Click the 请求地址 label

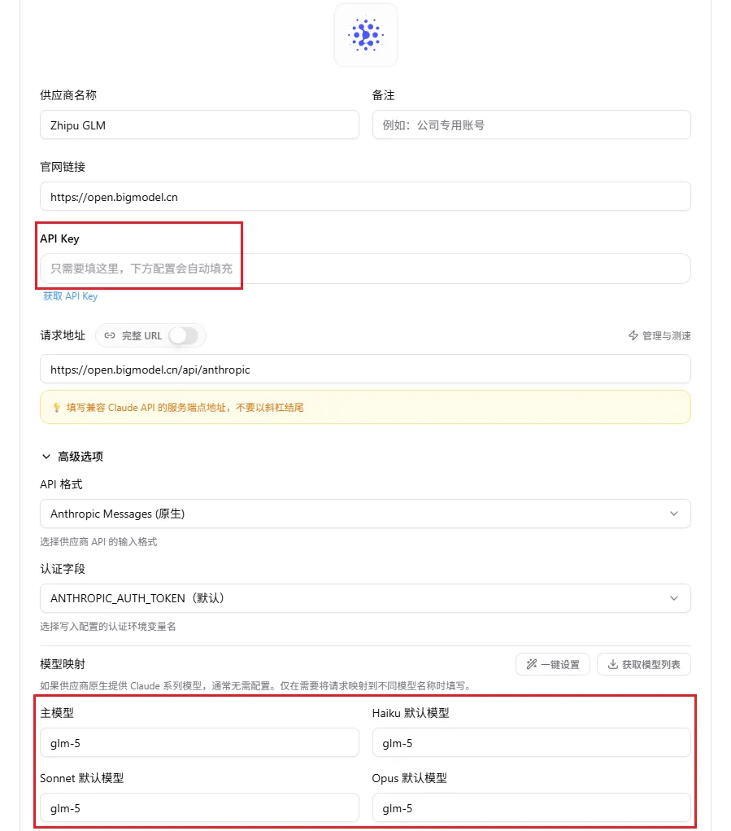[x=63, y=335]
